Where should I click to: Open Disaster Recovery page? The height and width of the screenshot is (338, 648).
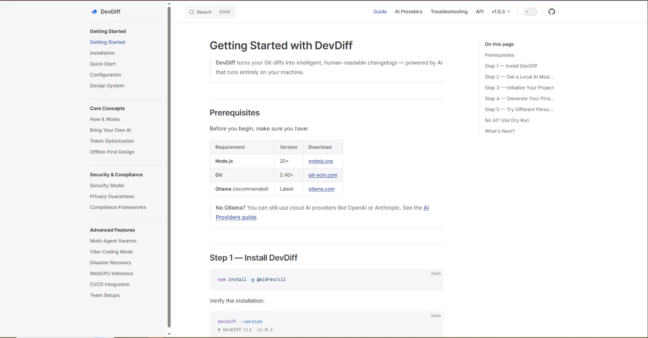pyautogui.click(x=111, y=263)
